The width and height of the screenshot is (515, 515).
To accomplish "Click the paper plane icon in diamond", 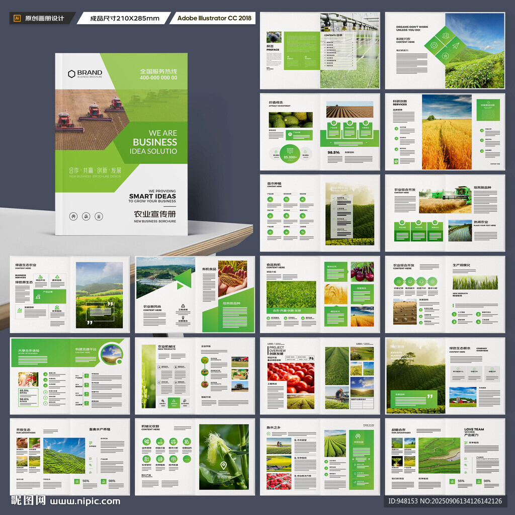I will tap(456, 45).
